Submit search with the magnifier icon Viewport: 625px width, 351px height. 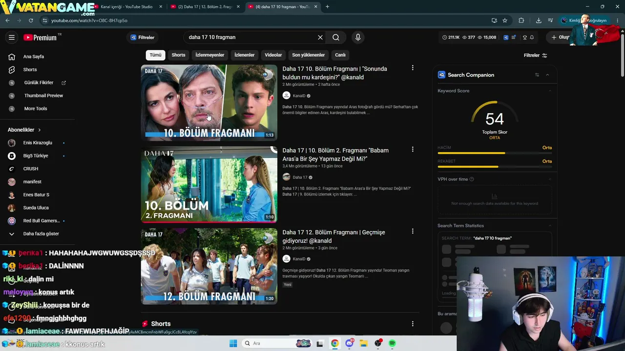point(336,38)
